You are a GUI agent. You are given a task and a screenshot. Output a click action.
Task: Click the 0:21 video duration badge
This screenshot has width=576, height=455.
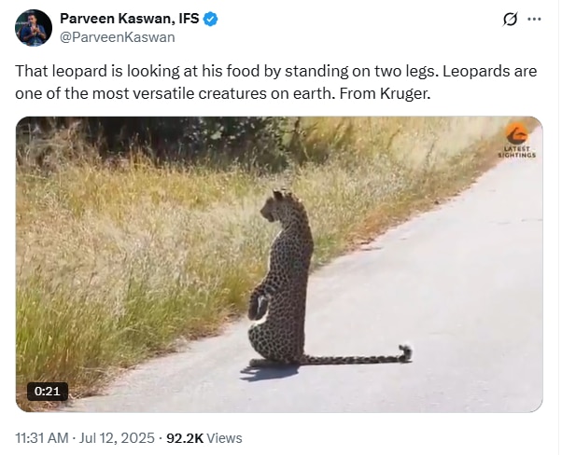48,392
